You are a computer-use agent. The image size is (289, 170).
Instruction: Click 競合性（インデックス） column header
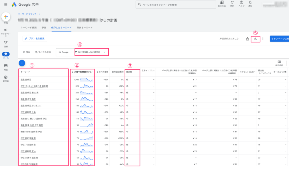pos(264,72)
